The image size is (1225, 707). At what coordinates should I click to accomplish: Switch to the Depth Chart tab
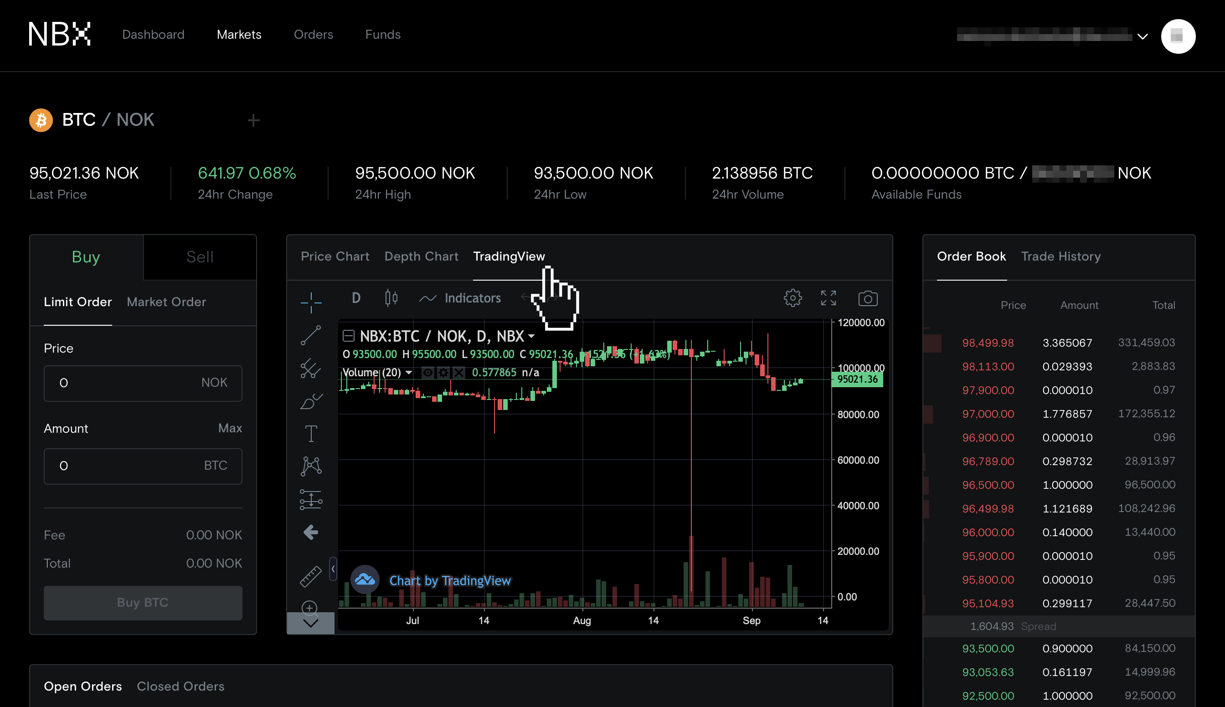[x=421, y=256]
